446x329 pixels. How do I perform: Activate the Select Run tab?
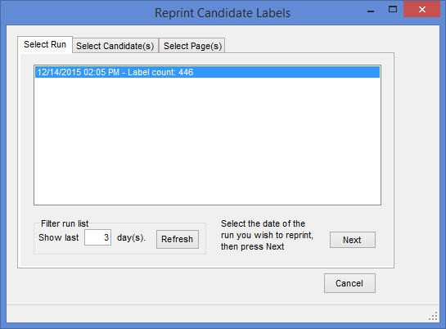click(x=45, y=44)
